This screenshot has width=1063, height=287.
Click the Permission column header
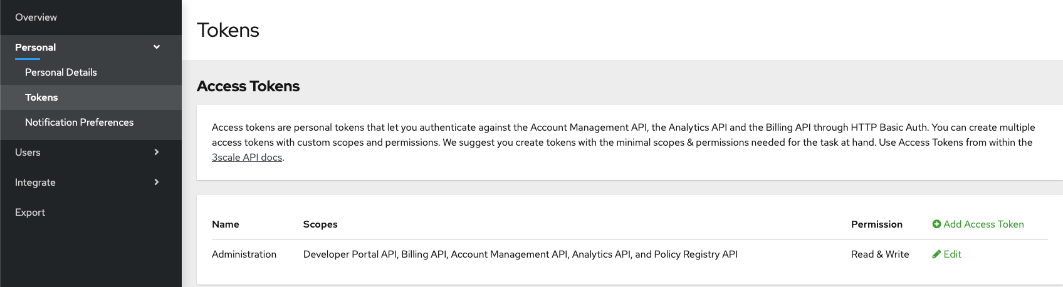(876, 224)
